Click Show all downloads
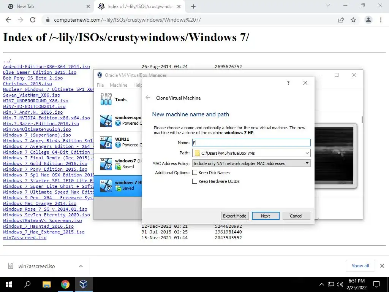Viewport: 389px width, 292px height. (360, 266)
